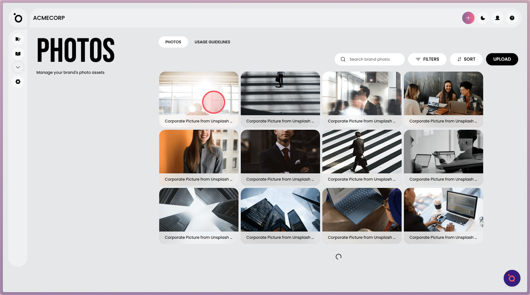Switch to the Photos tab
The height and width of the screenshot is (295, 530).
(173, 42)
